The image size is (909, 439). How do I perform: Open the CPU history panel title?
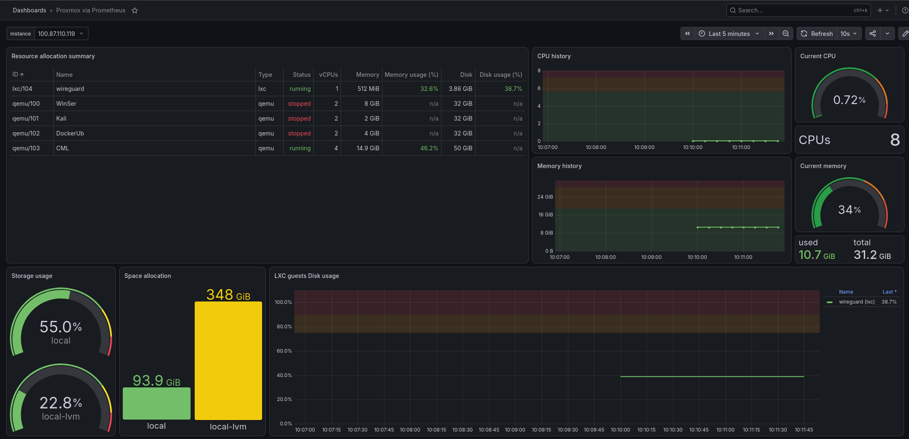[x=554, y=56]
